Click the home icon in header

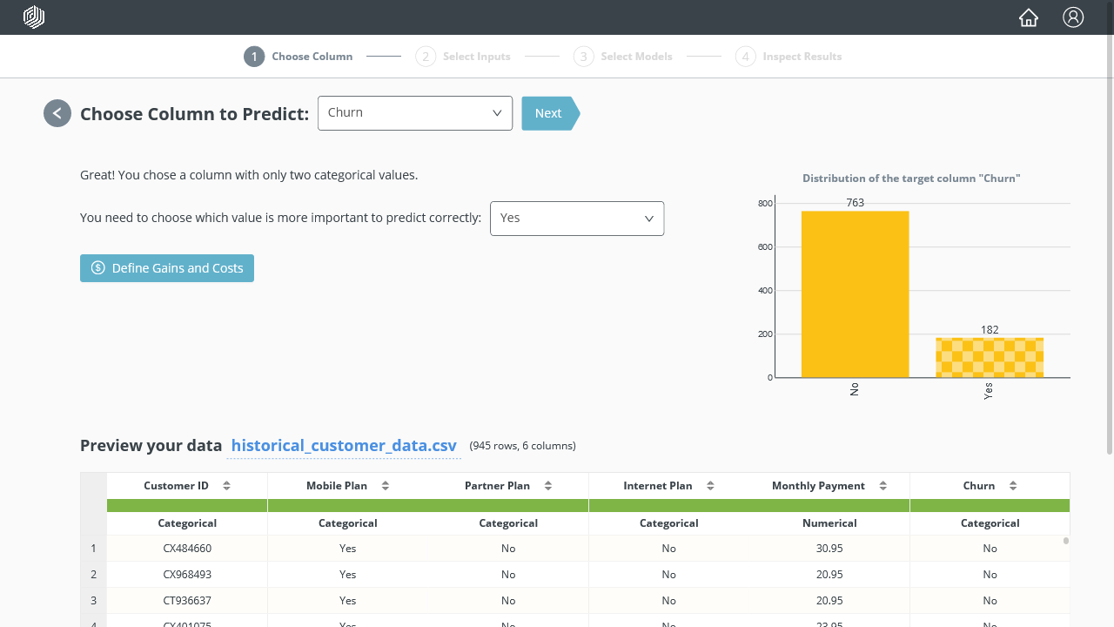1029,17
